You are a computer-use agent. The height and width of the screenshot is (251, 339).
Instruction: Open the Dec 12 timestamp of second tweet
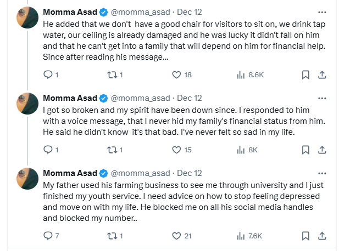[x=190, y=98]
